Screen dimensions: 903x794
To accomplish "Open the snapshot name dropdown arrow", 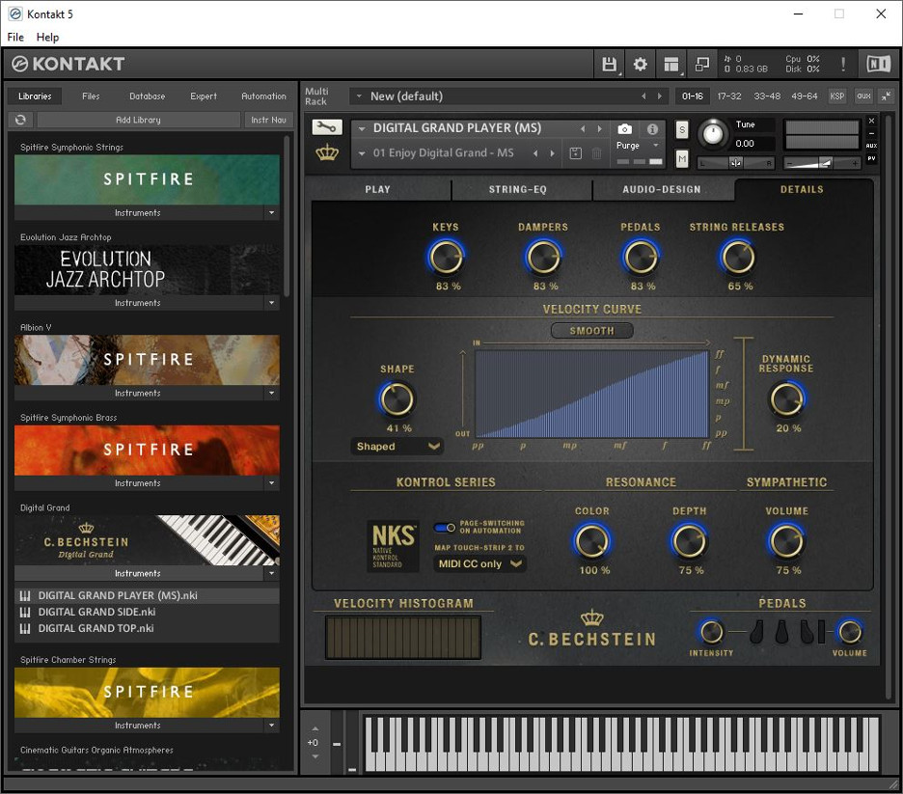I will pos(362,153).
